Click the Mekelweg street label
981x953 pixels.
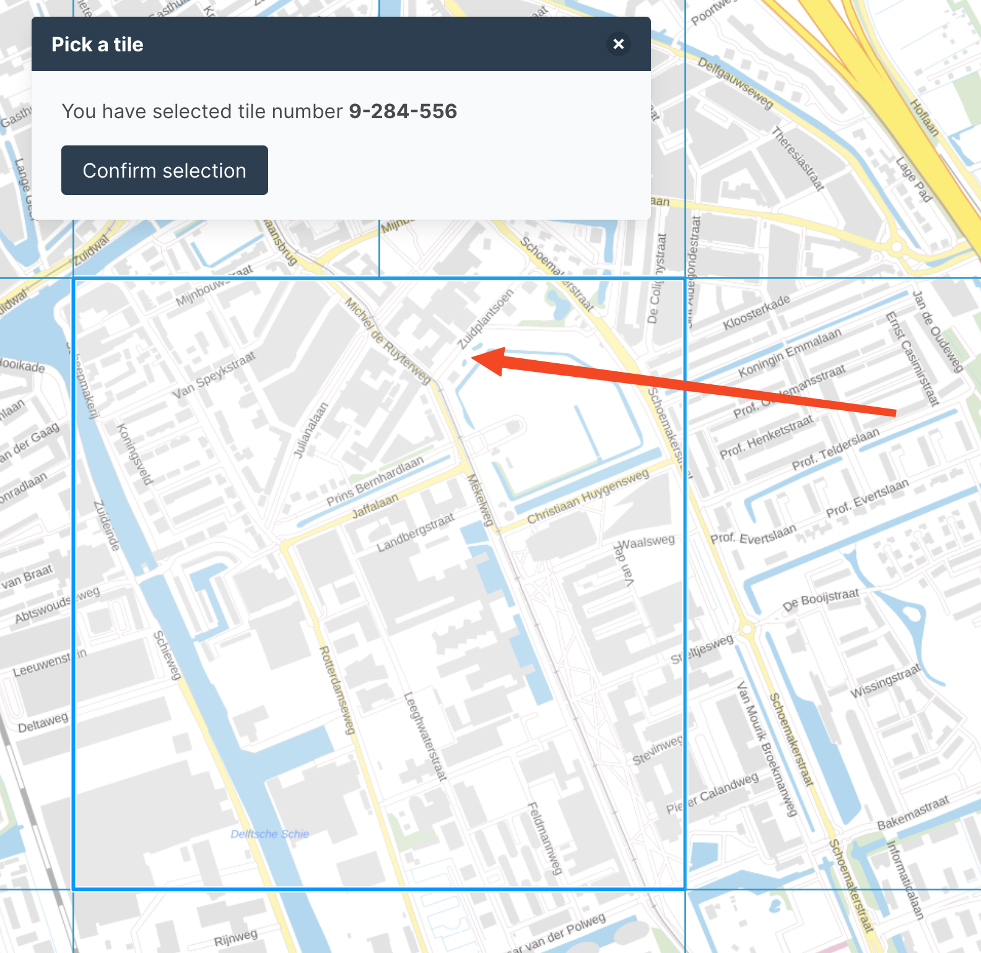(x=480, y=500)
